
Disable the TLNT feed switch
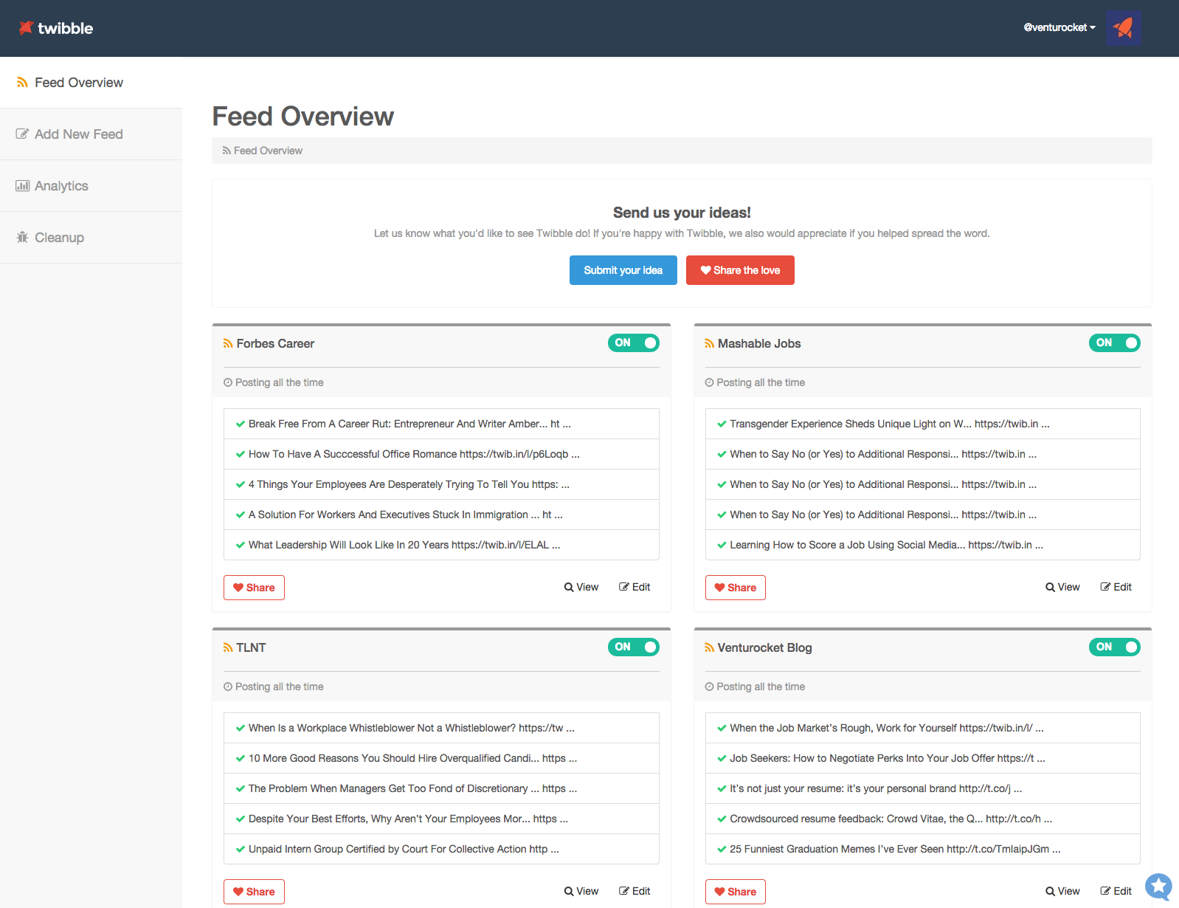634,647
